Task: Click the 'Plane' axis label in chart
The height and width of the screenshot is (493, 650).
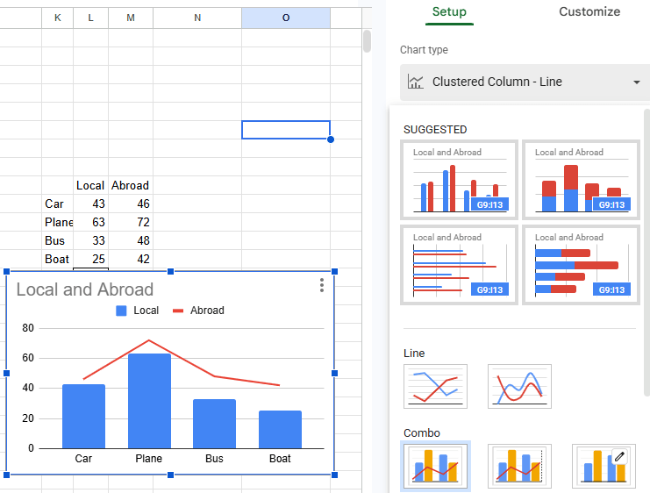Action: click(x=149, y=459)
